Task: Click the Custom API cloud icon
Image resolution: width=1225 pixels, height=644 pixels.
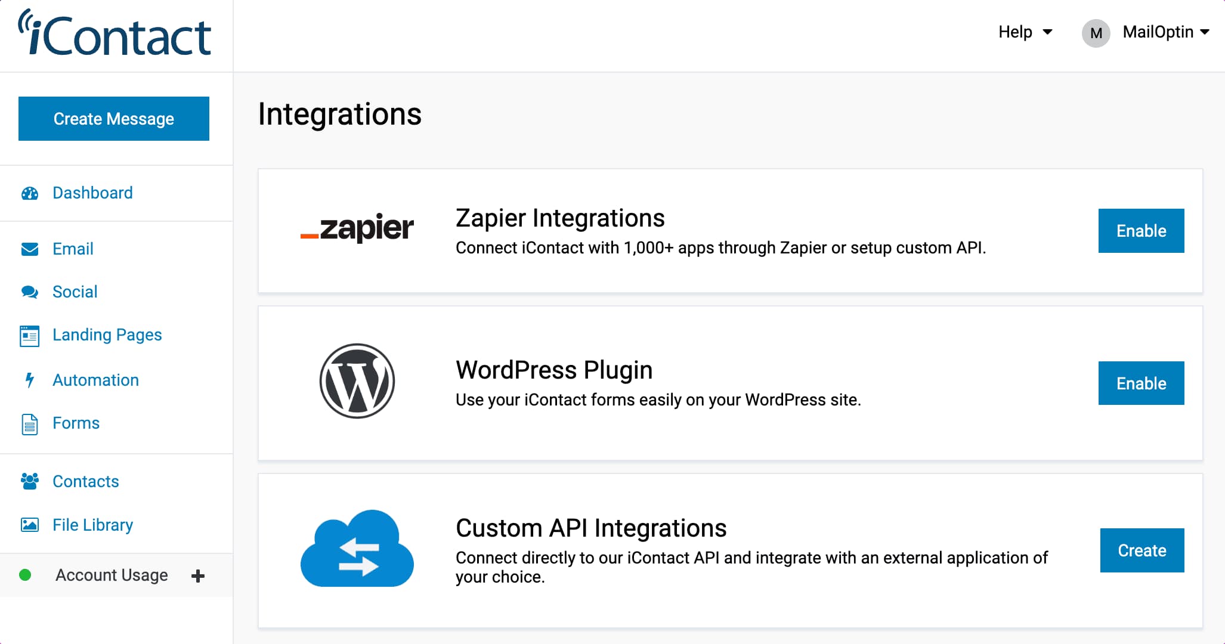Action: [357, 548]
